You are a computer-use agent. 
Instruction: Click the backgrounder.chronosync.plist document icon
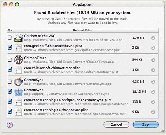click(18, 102)
